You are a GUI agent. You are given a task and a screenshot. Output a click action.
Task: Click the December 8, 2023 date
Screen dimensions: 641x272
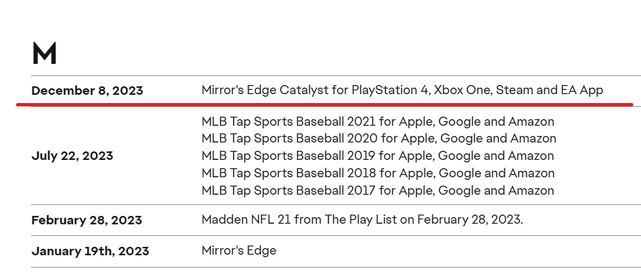pos(87,91)
